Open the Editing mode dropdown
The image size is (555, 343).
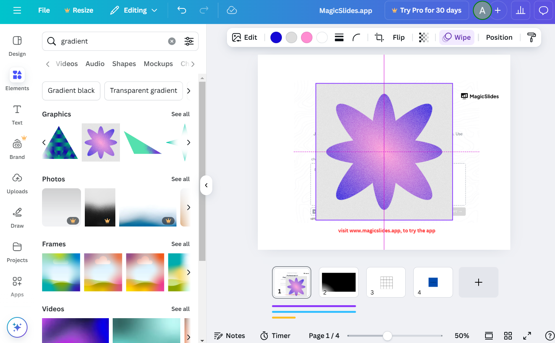coord(134,10)
